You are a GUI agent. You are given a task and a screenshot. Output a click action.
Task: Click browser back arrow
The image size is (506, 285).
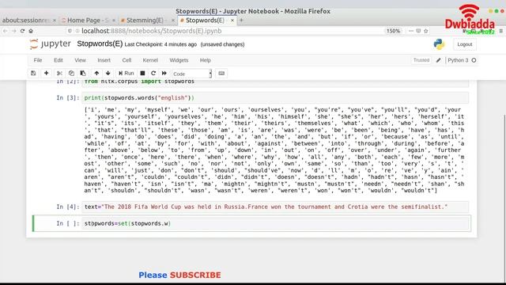point(6,31)
